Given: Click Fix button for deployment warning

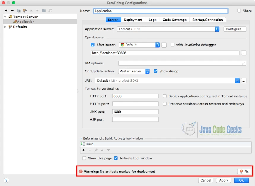Looking at the screenshot, I should click(244, 172).
